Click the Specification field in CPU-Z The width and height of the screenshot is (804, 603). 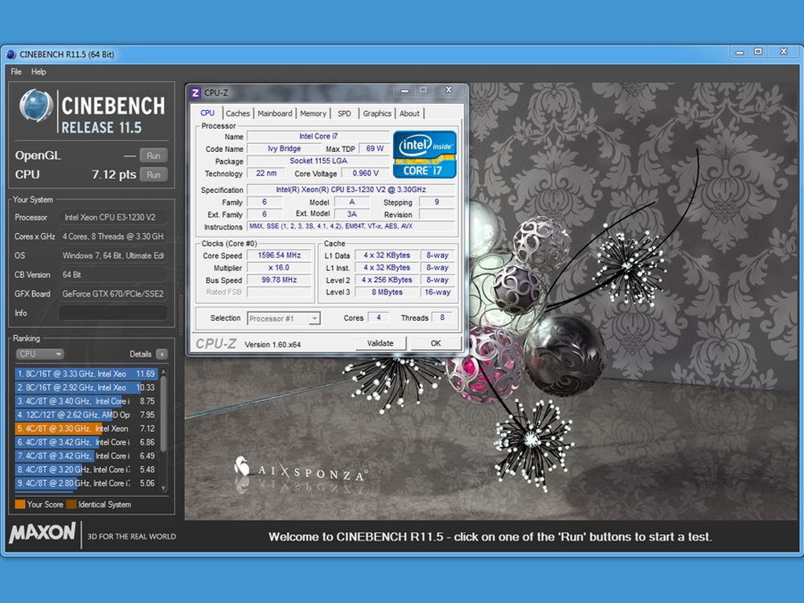pyautogui.click(x=351, y=190)
